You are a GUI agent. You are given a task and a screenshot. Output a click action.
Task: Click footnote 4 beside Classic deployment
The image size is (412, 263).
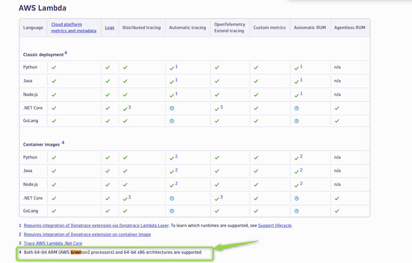click(x=66, y=53)
